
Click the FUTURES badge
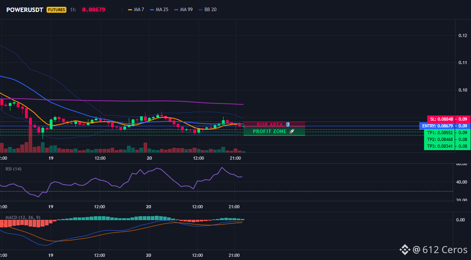(x=56, y=10)
